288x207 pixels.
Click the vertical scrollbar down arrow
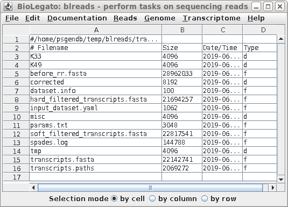[x=281, y=179]
